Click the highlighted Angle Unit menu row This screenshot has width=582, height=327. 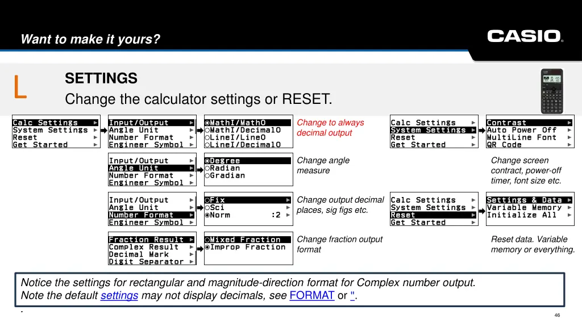(152, 168)
